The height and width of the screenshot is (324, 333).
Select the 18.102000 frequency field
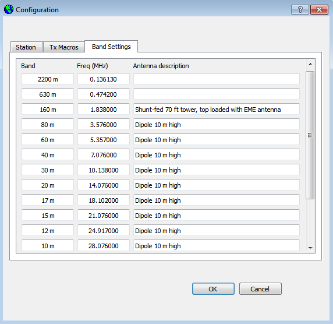coord(104,200)
